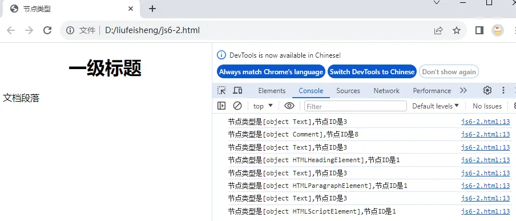Screen dimensions: 516x221
Task: Click the address bar URL text
Action: pyautogui.click(x=152, y=31)
